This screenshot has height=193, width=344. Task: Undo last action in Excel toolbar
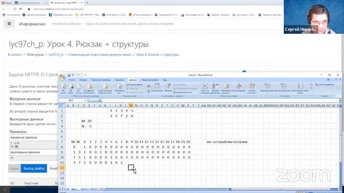coord(73,75)
